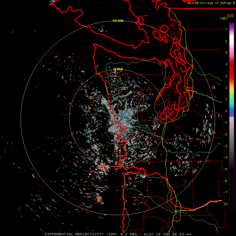Viewport: 236px width, 236px height.
Task: Click the -2 value on the color scale
Action: click(x=225, y=135)
